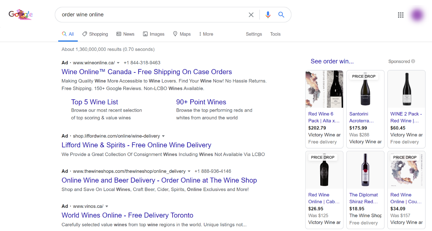The height and width of the screenshot is (231, 432).
Task: Click the result count text
Action: click(108, 49)
